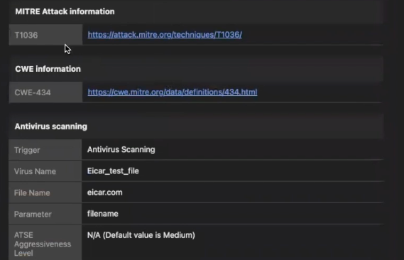Select the Parameter label cell

point(45,214)
